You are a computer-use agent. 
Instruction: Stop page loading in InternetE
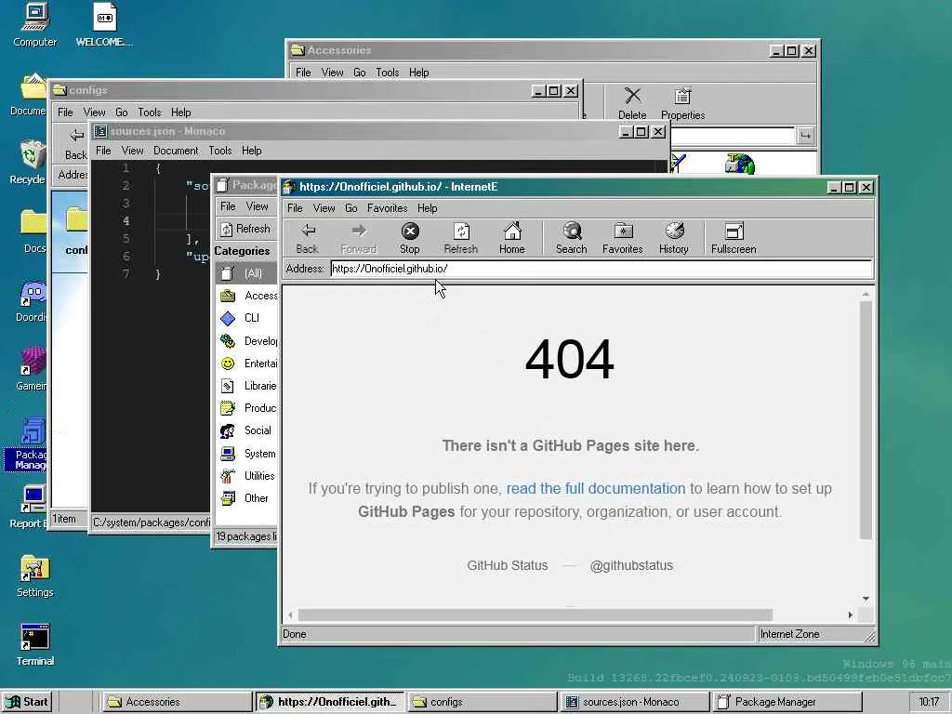410,238
